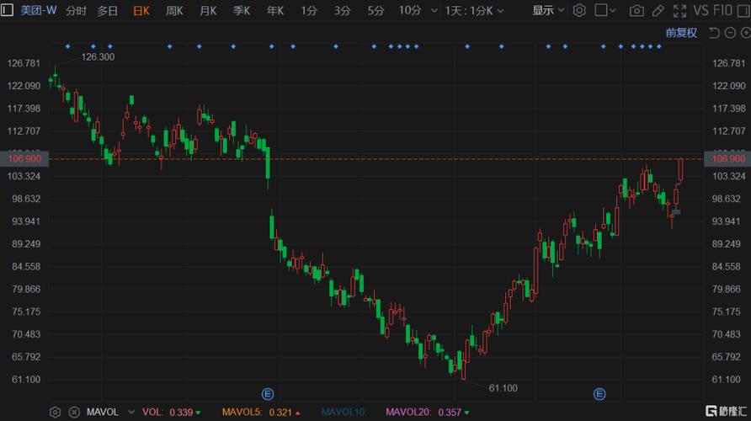The height and width of the screenshot is (421, 751).
Task: Expand the MAVOL indicator dropdown
Action: point(131,412)
